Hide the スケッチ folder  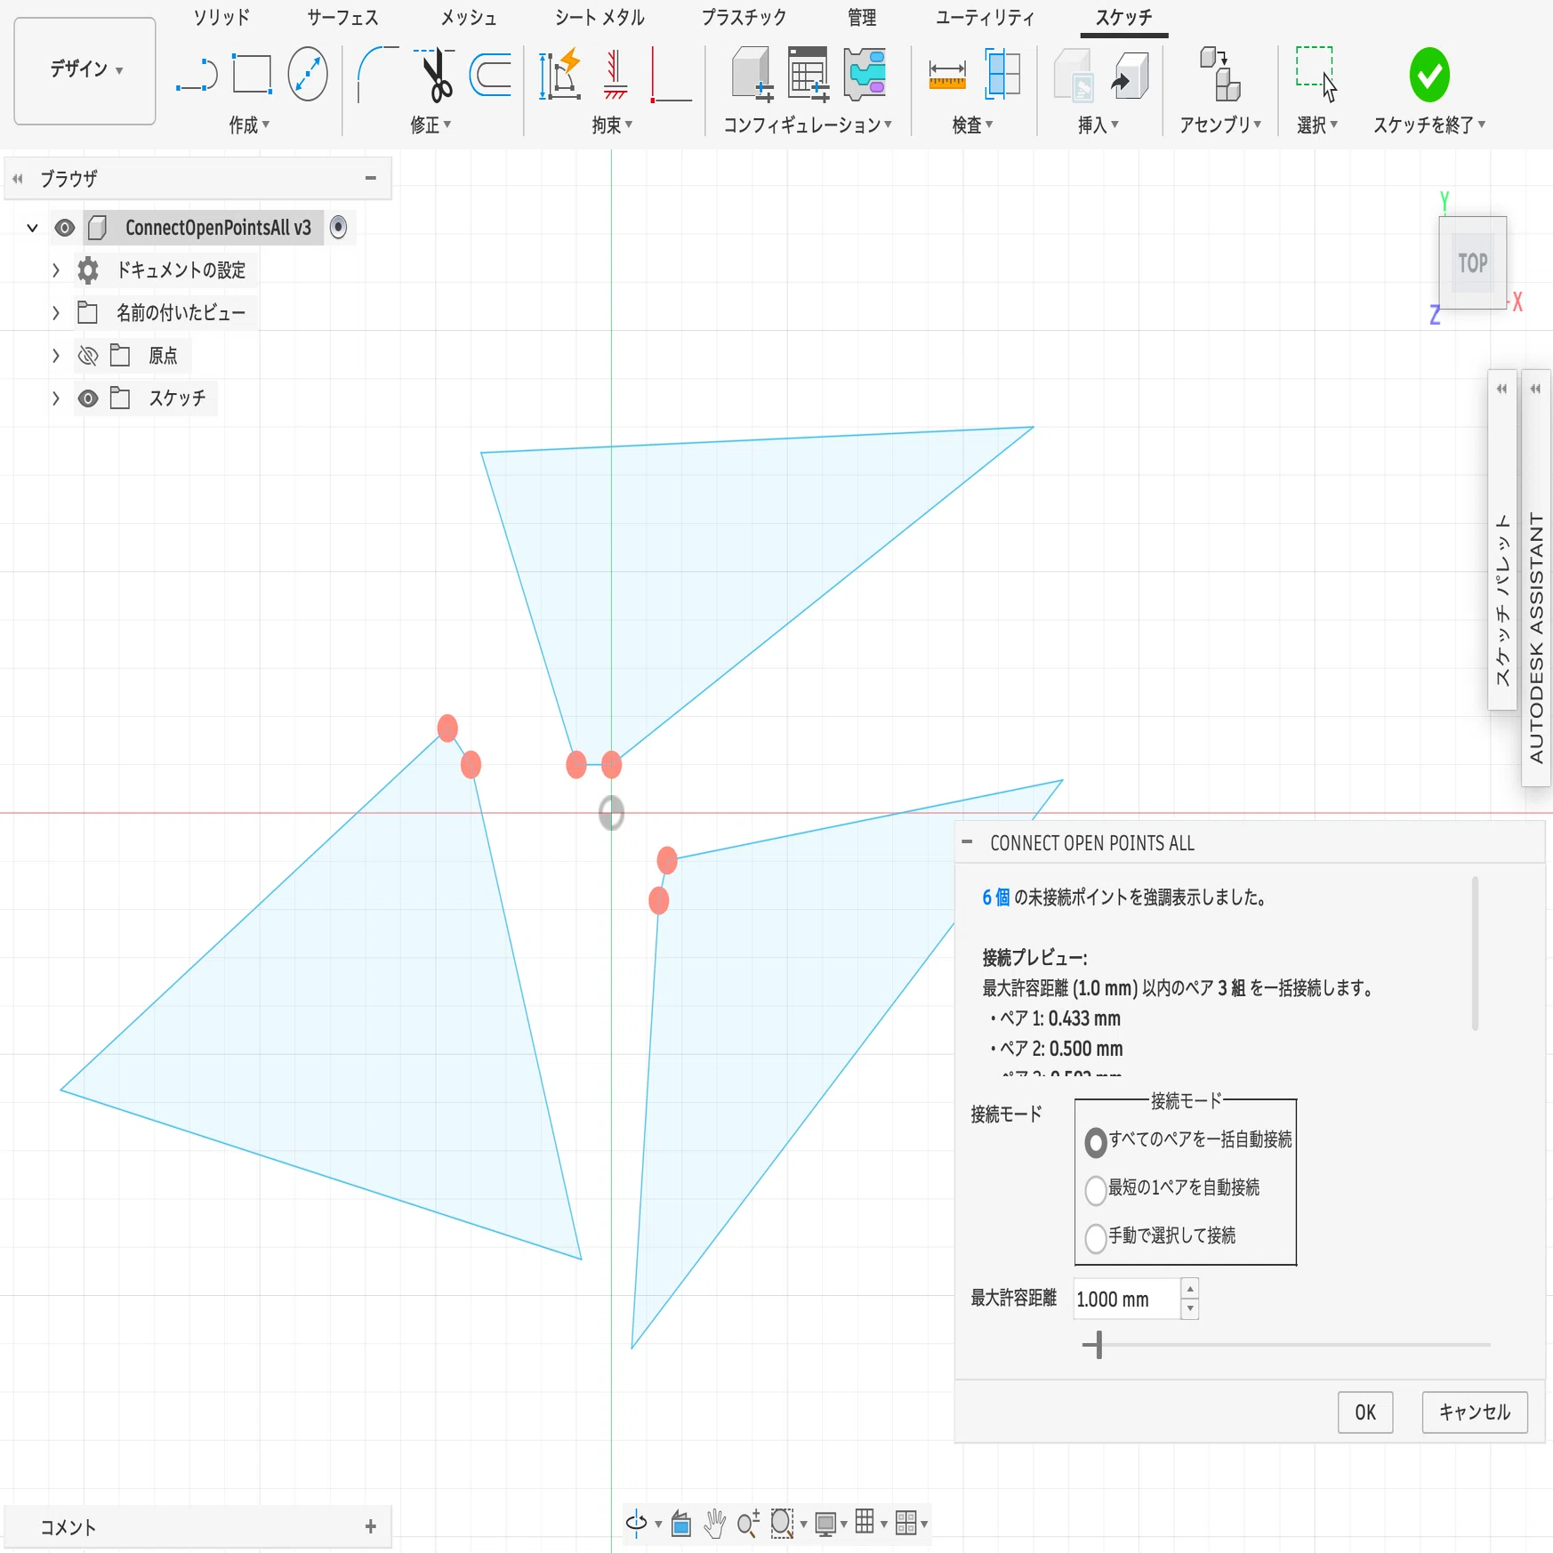[x=87, y=398]
